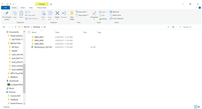Click Select none
The width and height of the screenshot is (202, 109).
[x=115, y=15]
